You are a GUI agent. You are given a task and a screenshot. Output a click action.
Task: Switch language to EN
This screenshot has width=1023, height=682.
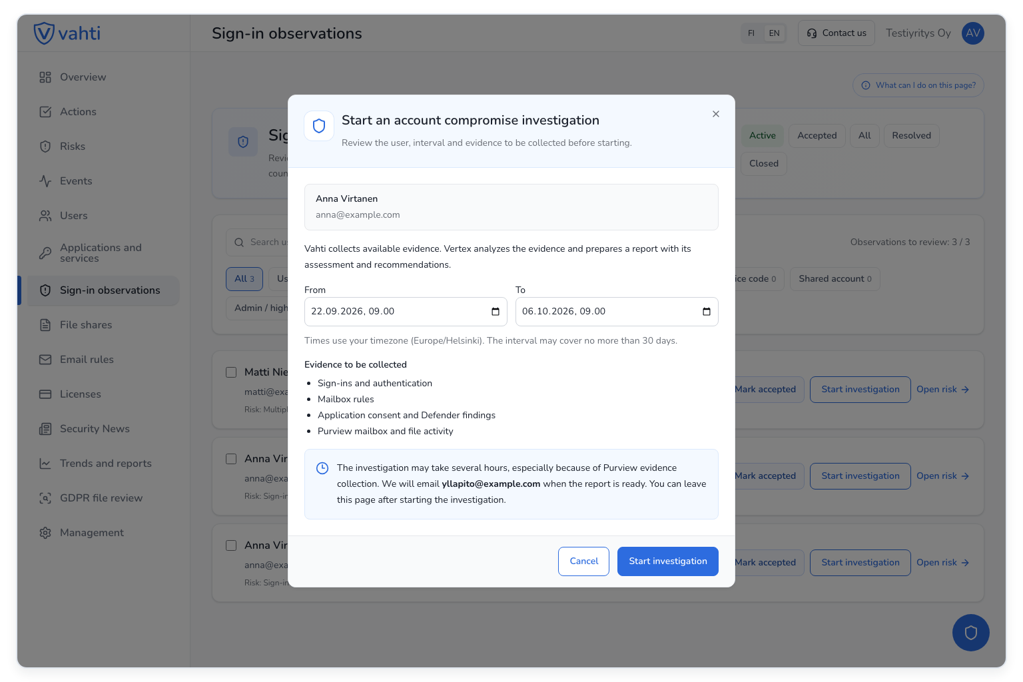[774, 33]
